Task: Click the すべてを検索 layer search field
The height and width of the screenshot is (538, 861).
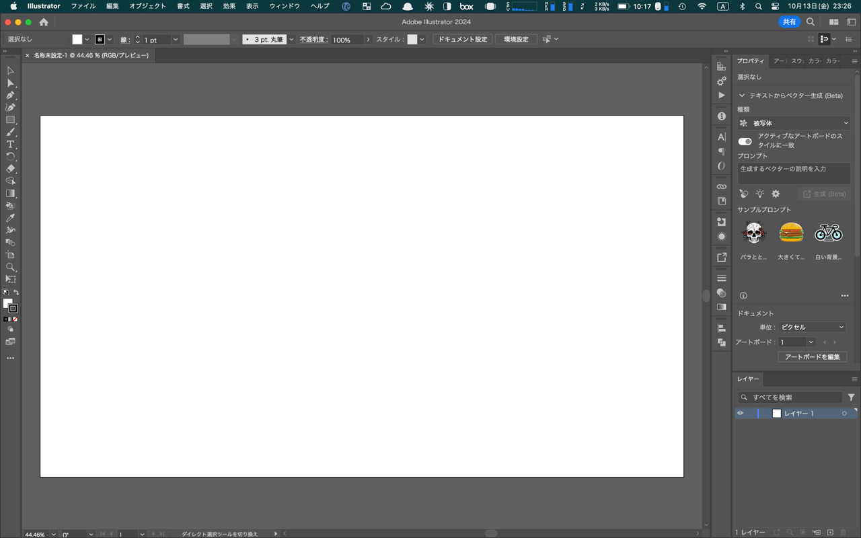Action: point(790,397)
